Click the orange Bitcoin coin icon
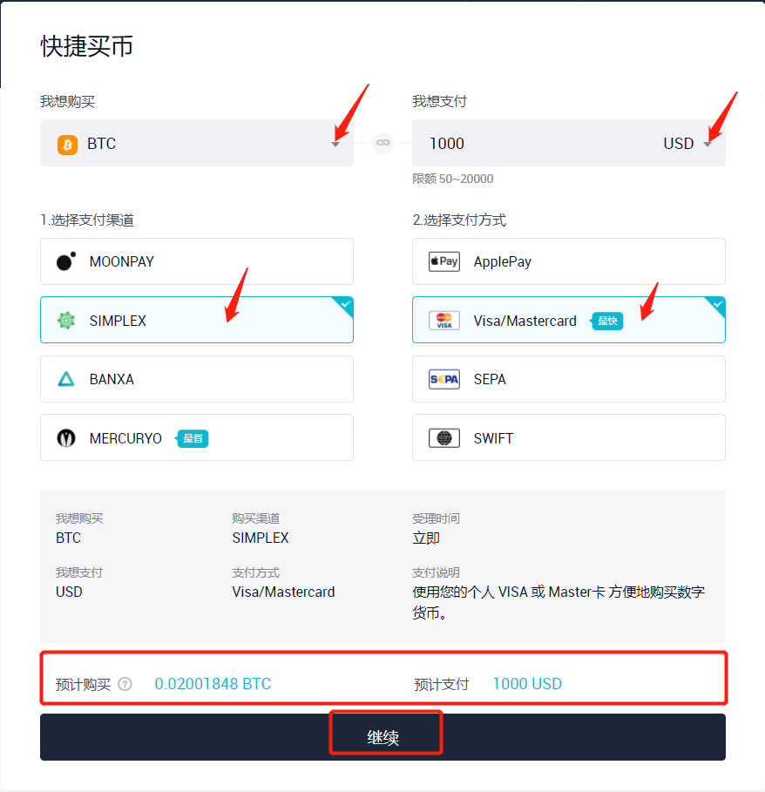 point(67,145)
